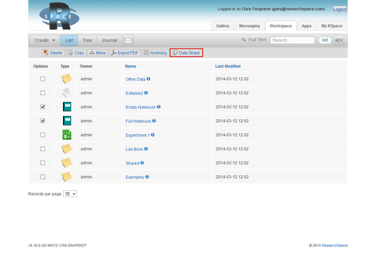
Task: Select the Lab Book row checkbox
Action: pos(43,149)
